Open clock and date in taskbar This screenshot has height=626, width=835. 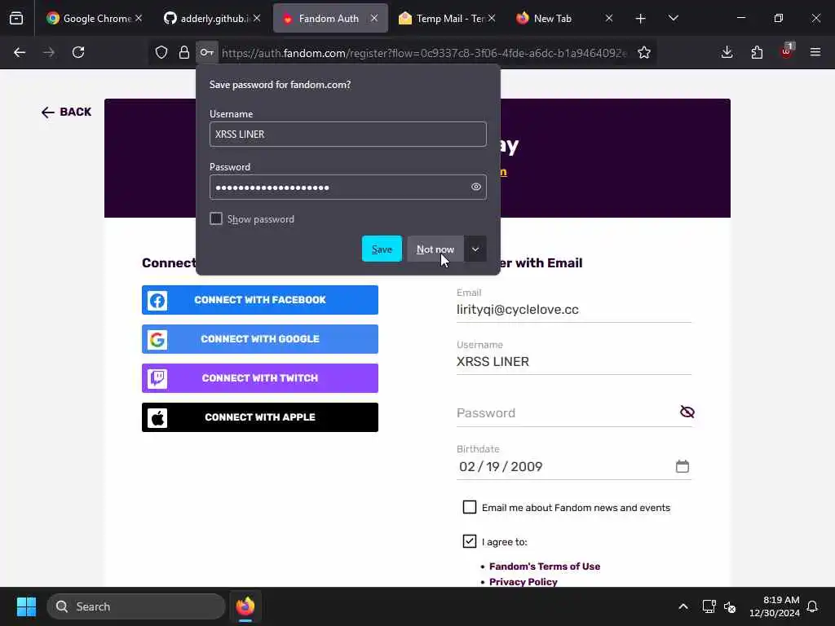tap(775, 606)
